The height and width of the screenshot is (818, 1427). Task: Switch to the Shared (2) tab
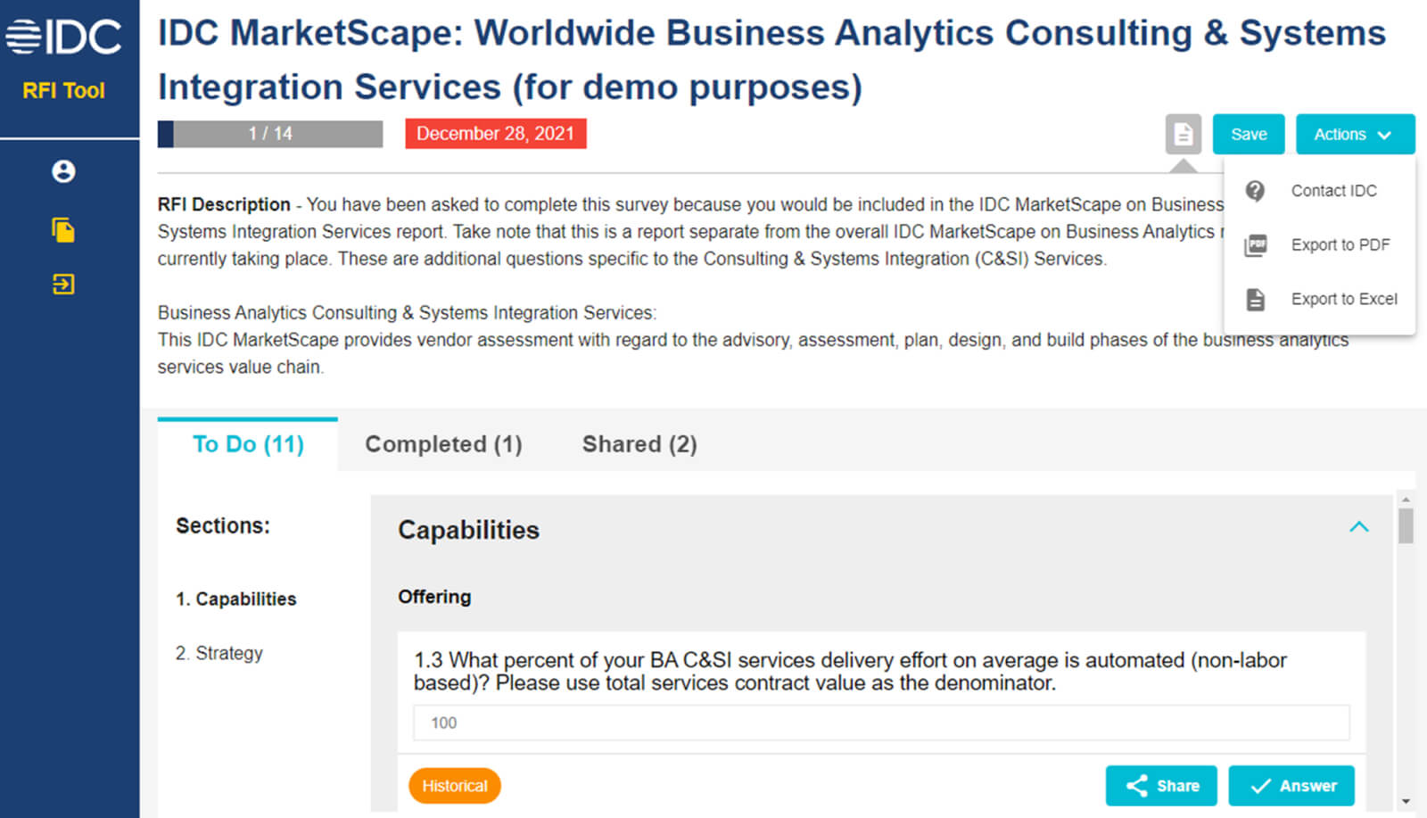[x=639, y=444]
